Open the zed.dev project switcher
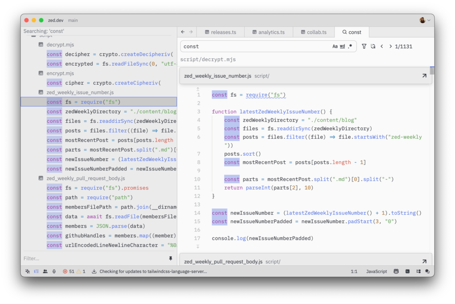 (56, 20)
